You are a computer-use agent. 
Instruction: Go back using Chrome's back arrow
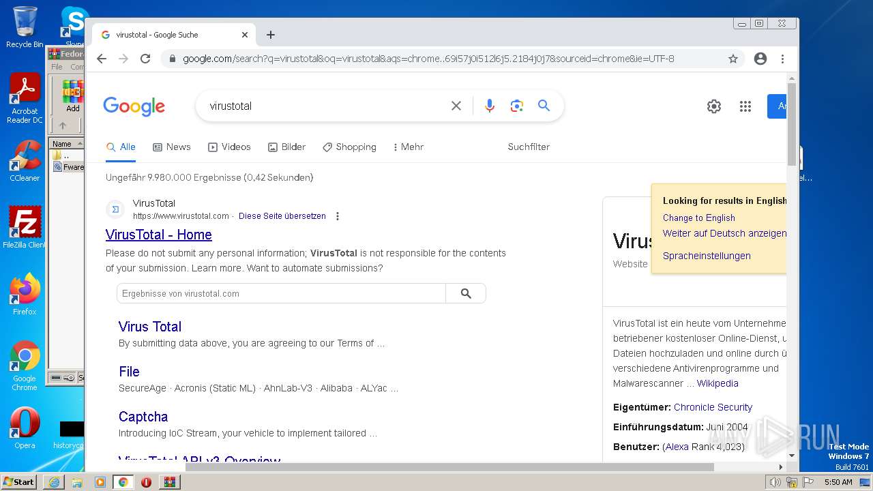pos(102,59)
